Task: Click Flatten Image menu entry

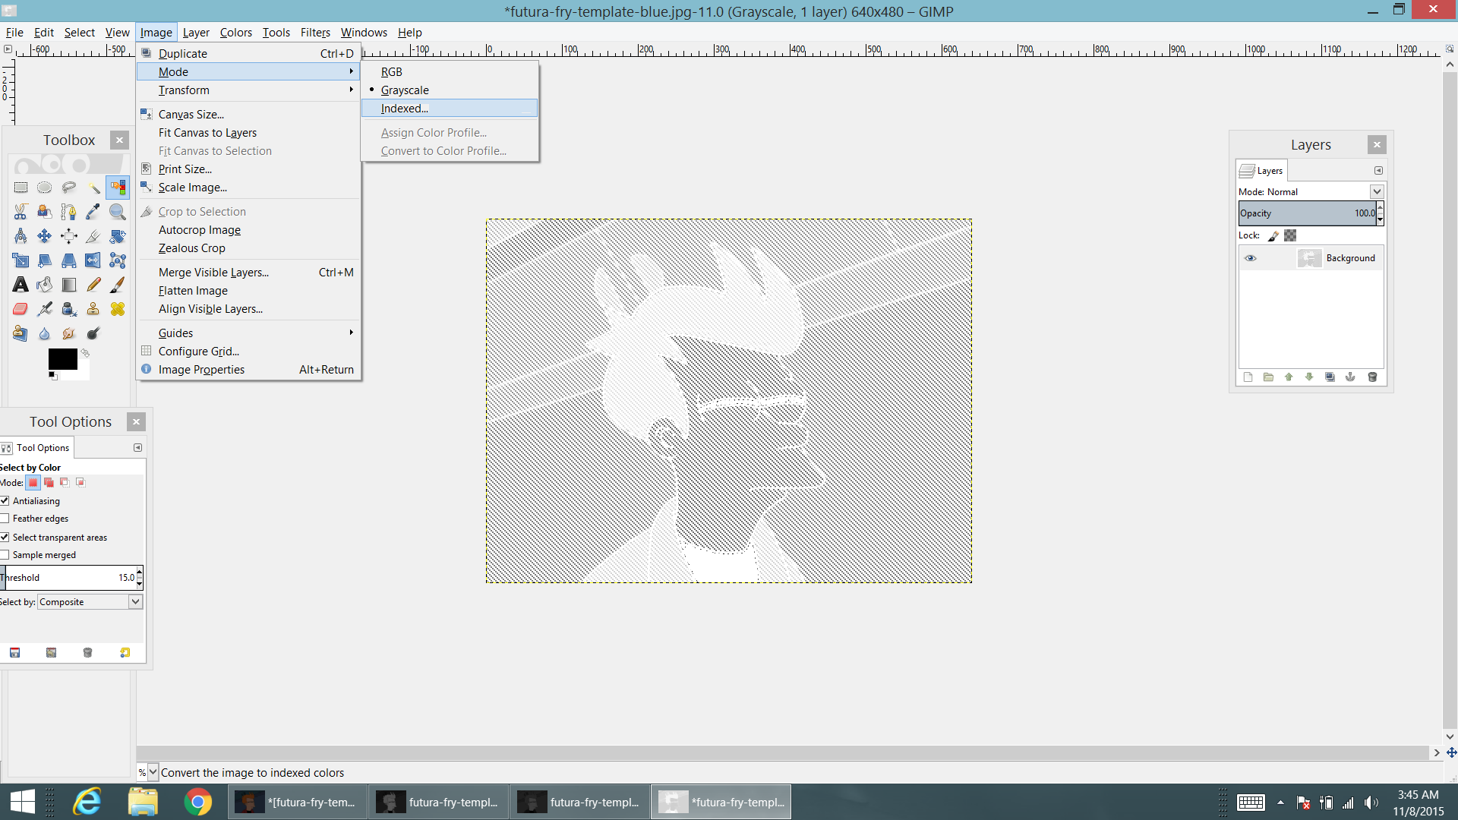Action: pos(248,291)
